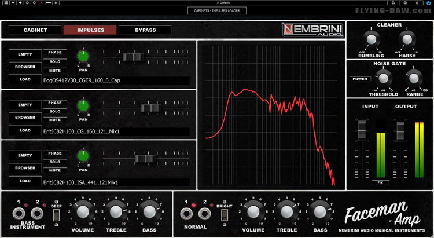Viewport: 434px width, 238px height.
Task: Click the Nembrini Audio logo
Action: pyautogui.click(x=312, y=30)
